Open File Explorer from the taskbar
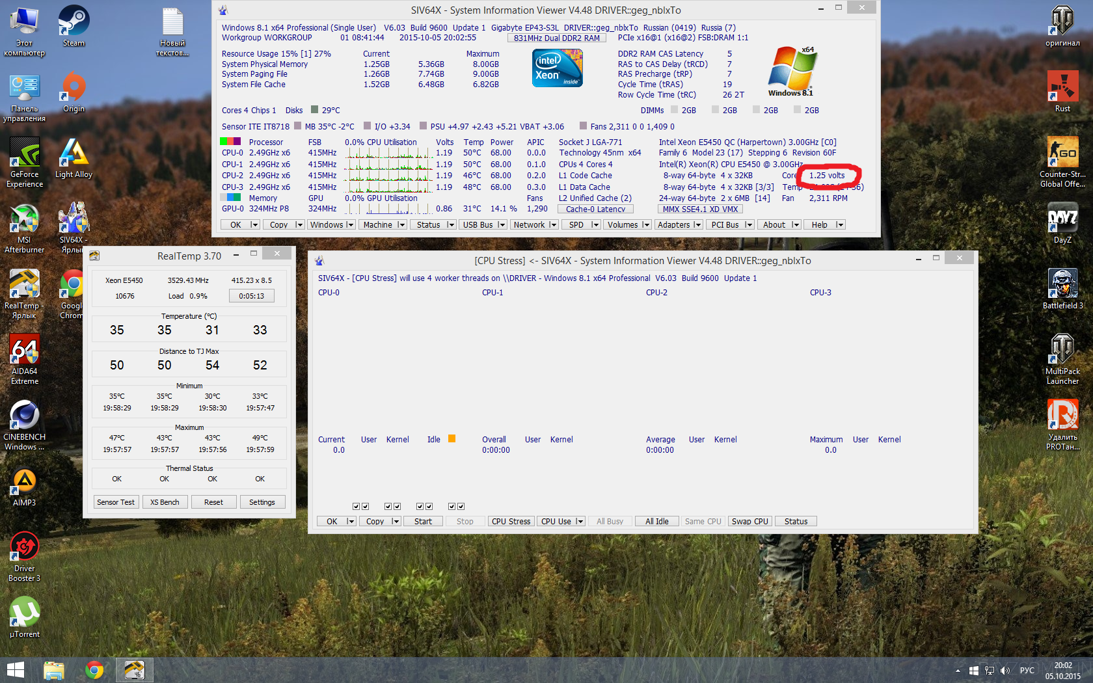The width and height of the screenshot is (1093, 683). tap(54, 670)
